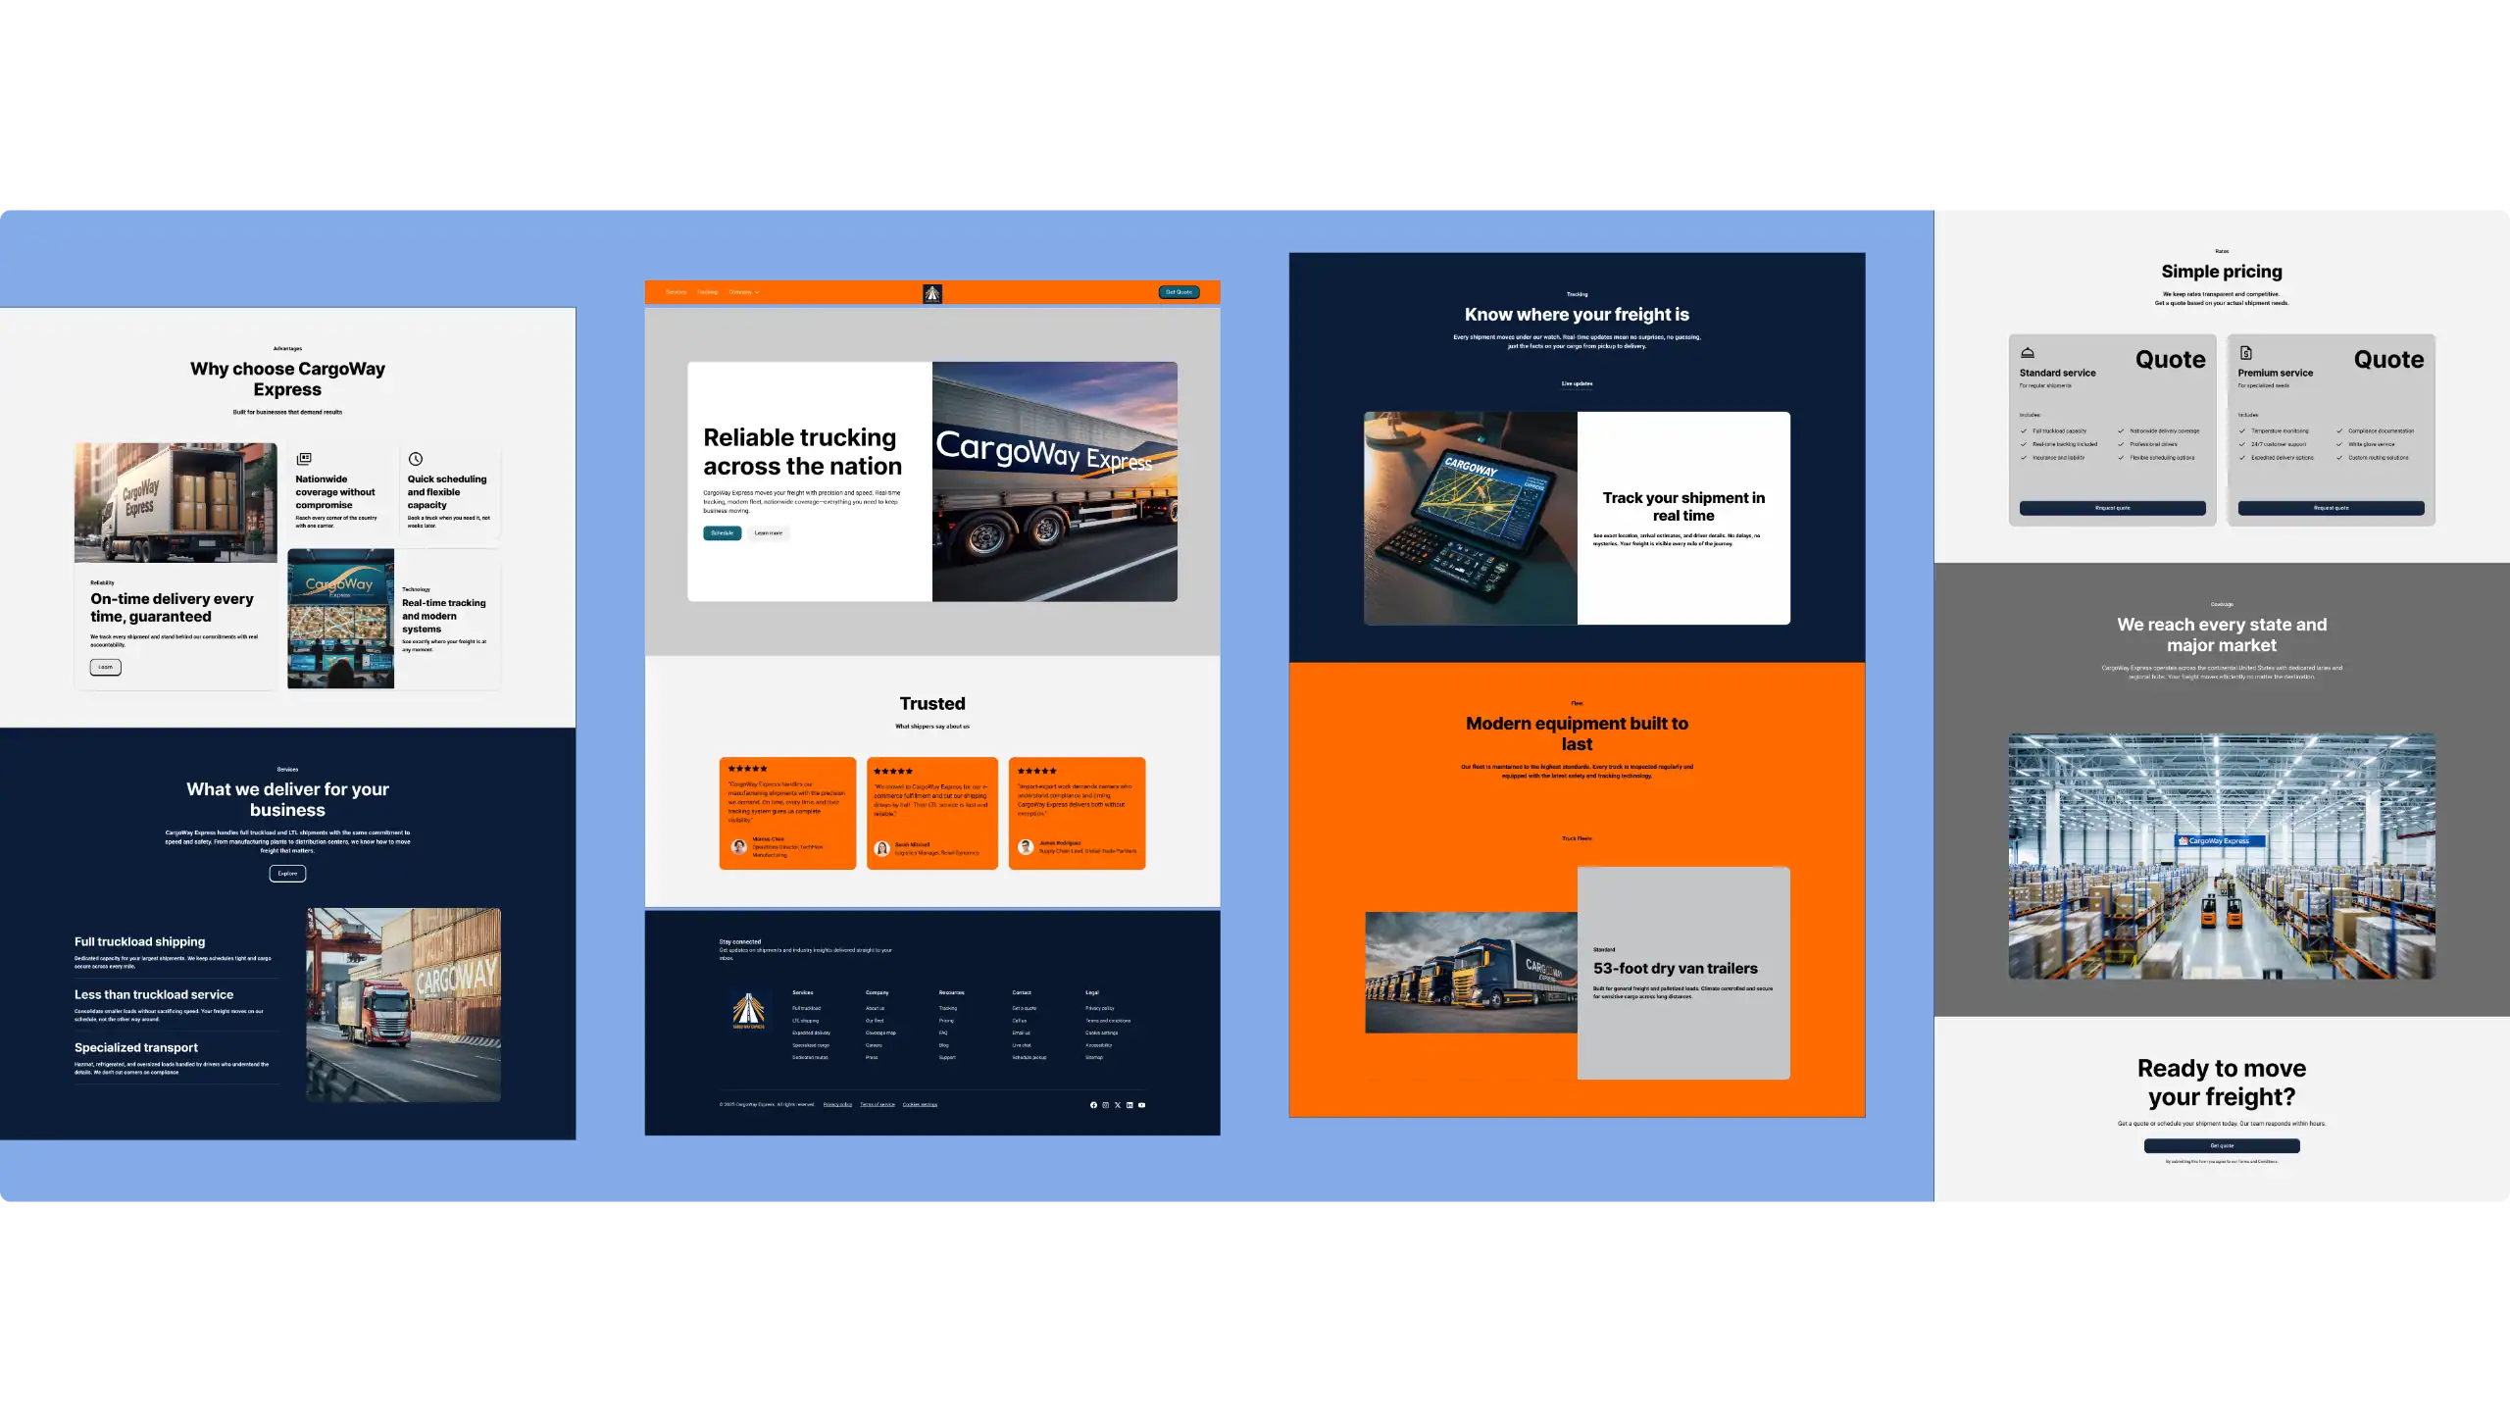Open Tracking in the orange navbar

708,292
